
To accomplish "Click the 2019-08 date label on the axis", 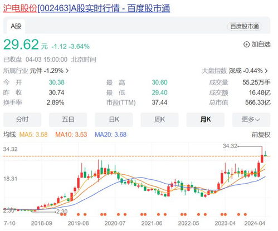I will tap(78, 223).
